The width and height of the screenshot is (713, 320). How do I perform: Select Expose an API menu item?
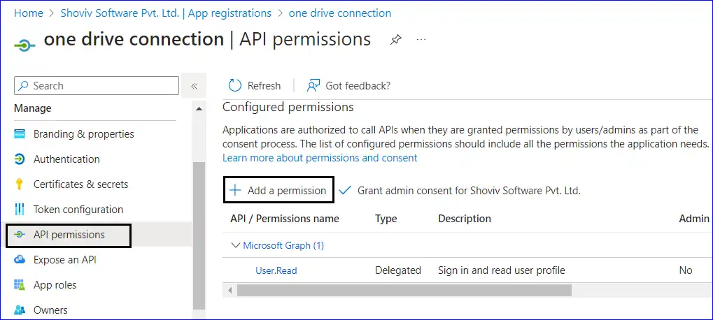pos(64,260)
